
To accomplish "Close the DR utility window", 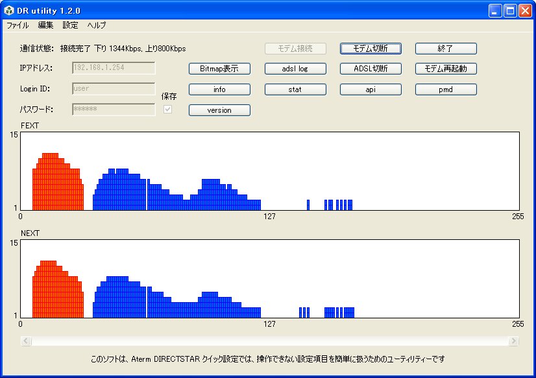I will coord(525,11).
